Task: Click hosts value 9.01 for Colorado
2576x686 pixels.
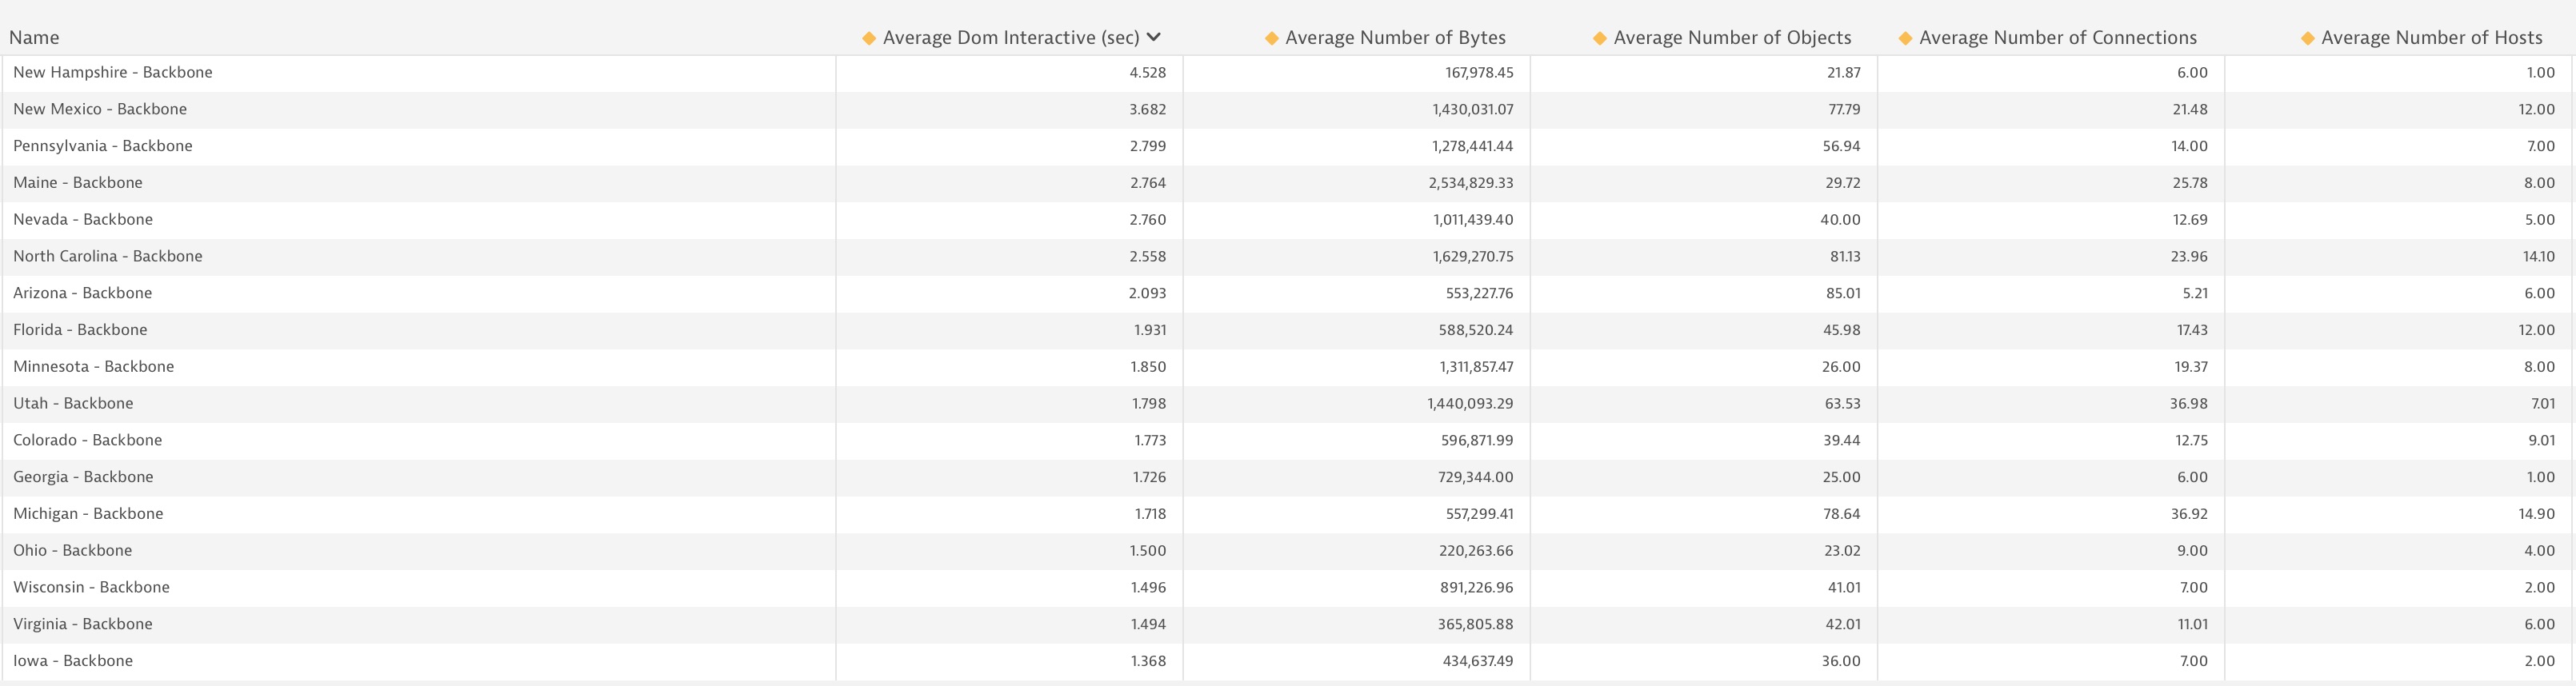Action: click(2541, 440)
